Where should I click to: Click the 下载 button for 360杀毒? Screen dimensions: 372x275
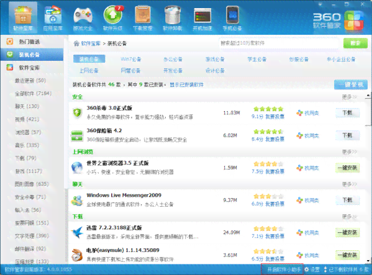[x=348, y=112]
